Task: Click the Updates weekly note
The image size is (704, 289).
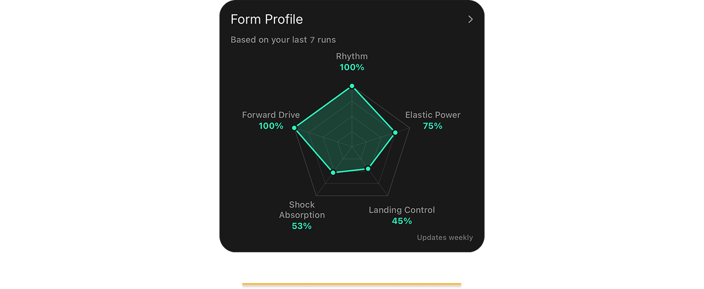Action: 445,237
